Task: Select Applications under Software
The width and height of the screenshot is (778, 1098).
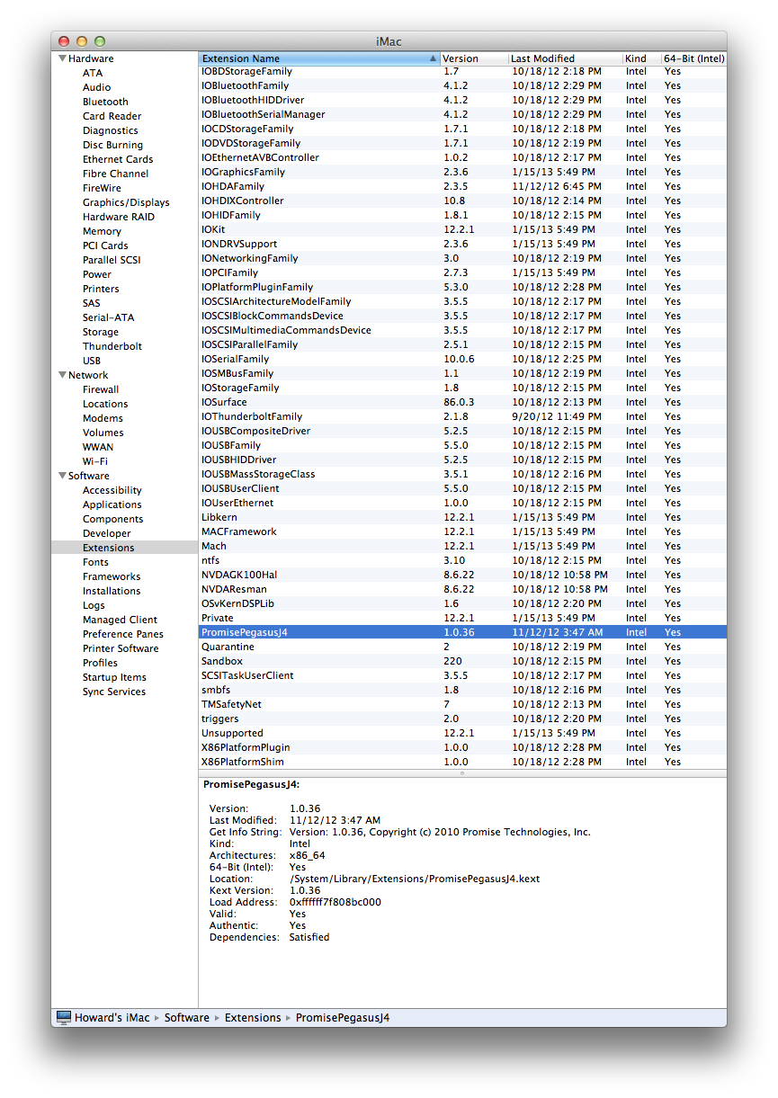Action: click(x=112, y=504)
